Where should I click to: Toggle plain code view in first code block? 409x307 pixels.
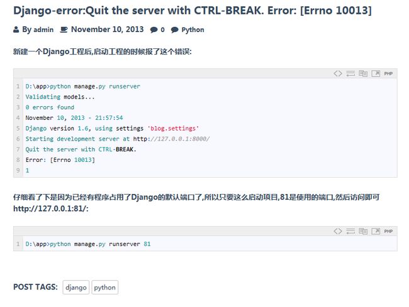click(338, 73)
